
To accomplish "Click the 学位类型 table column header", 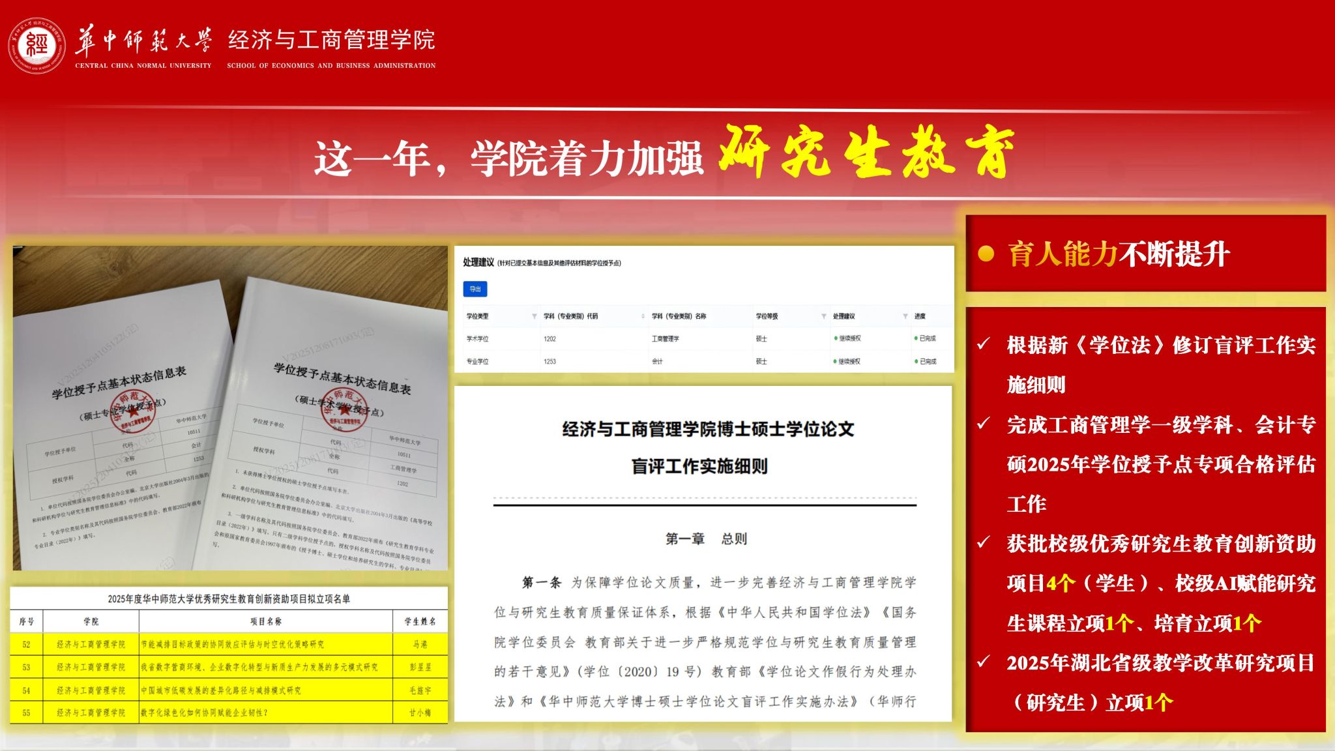I will click(x=478, y=316).
